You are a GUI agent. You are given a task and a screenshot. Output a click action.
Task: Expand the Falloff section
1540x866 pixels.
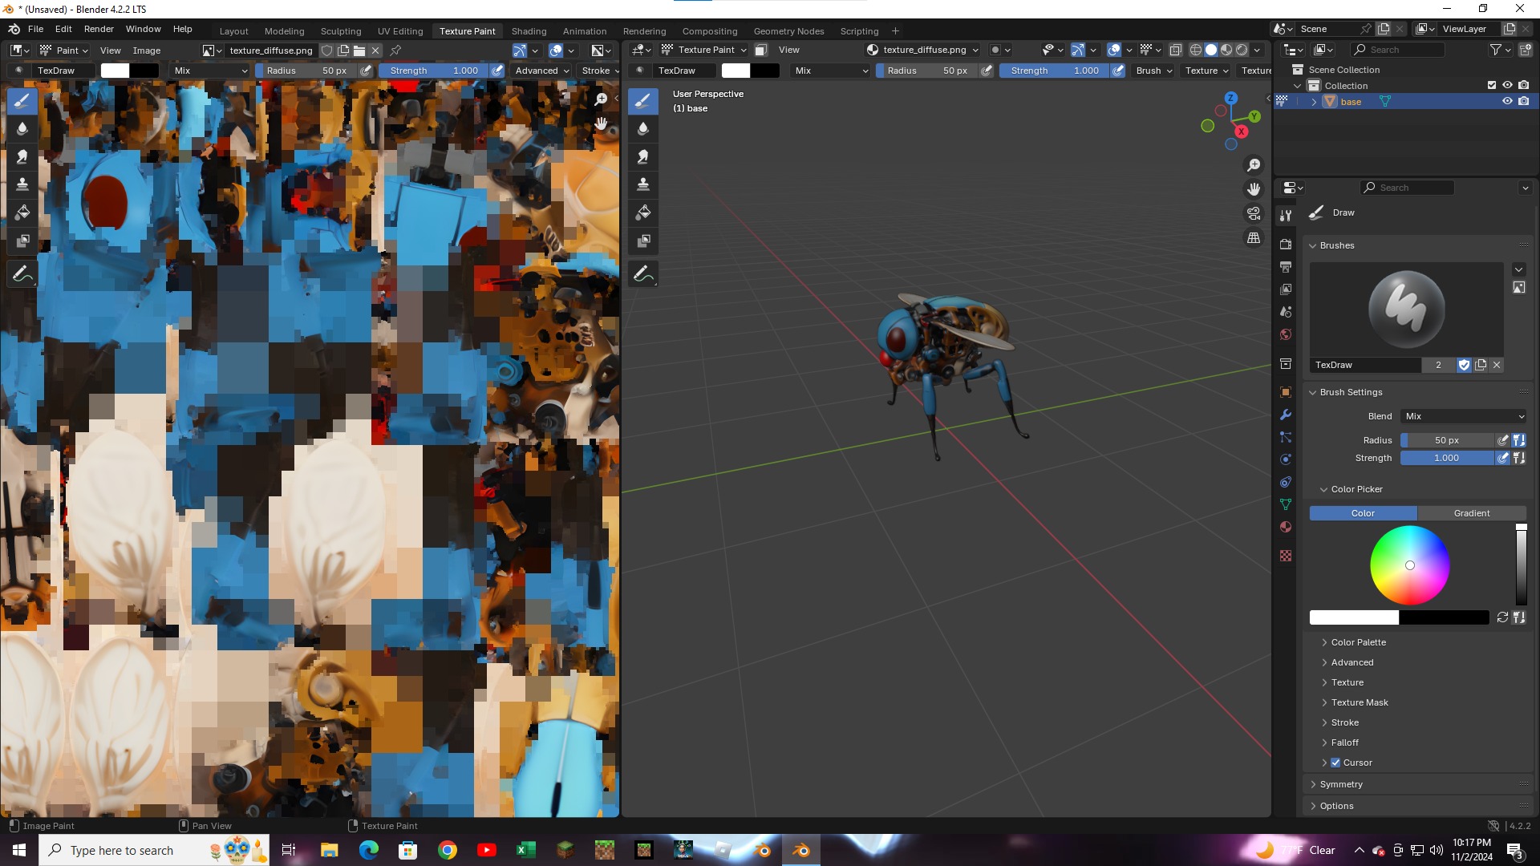1344,743
